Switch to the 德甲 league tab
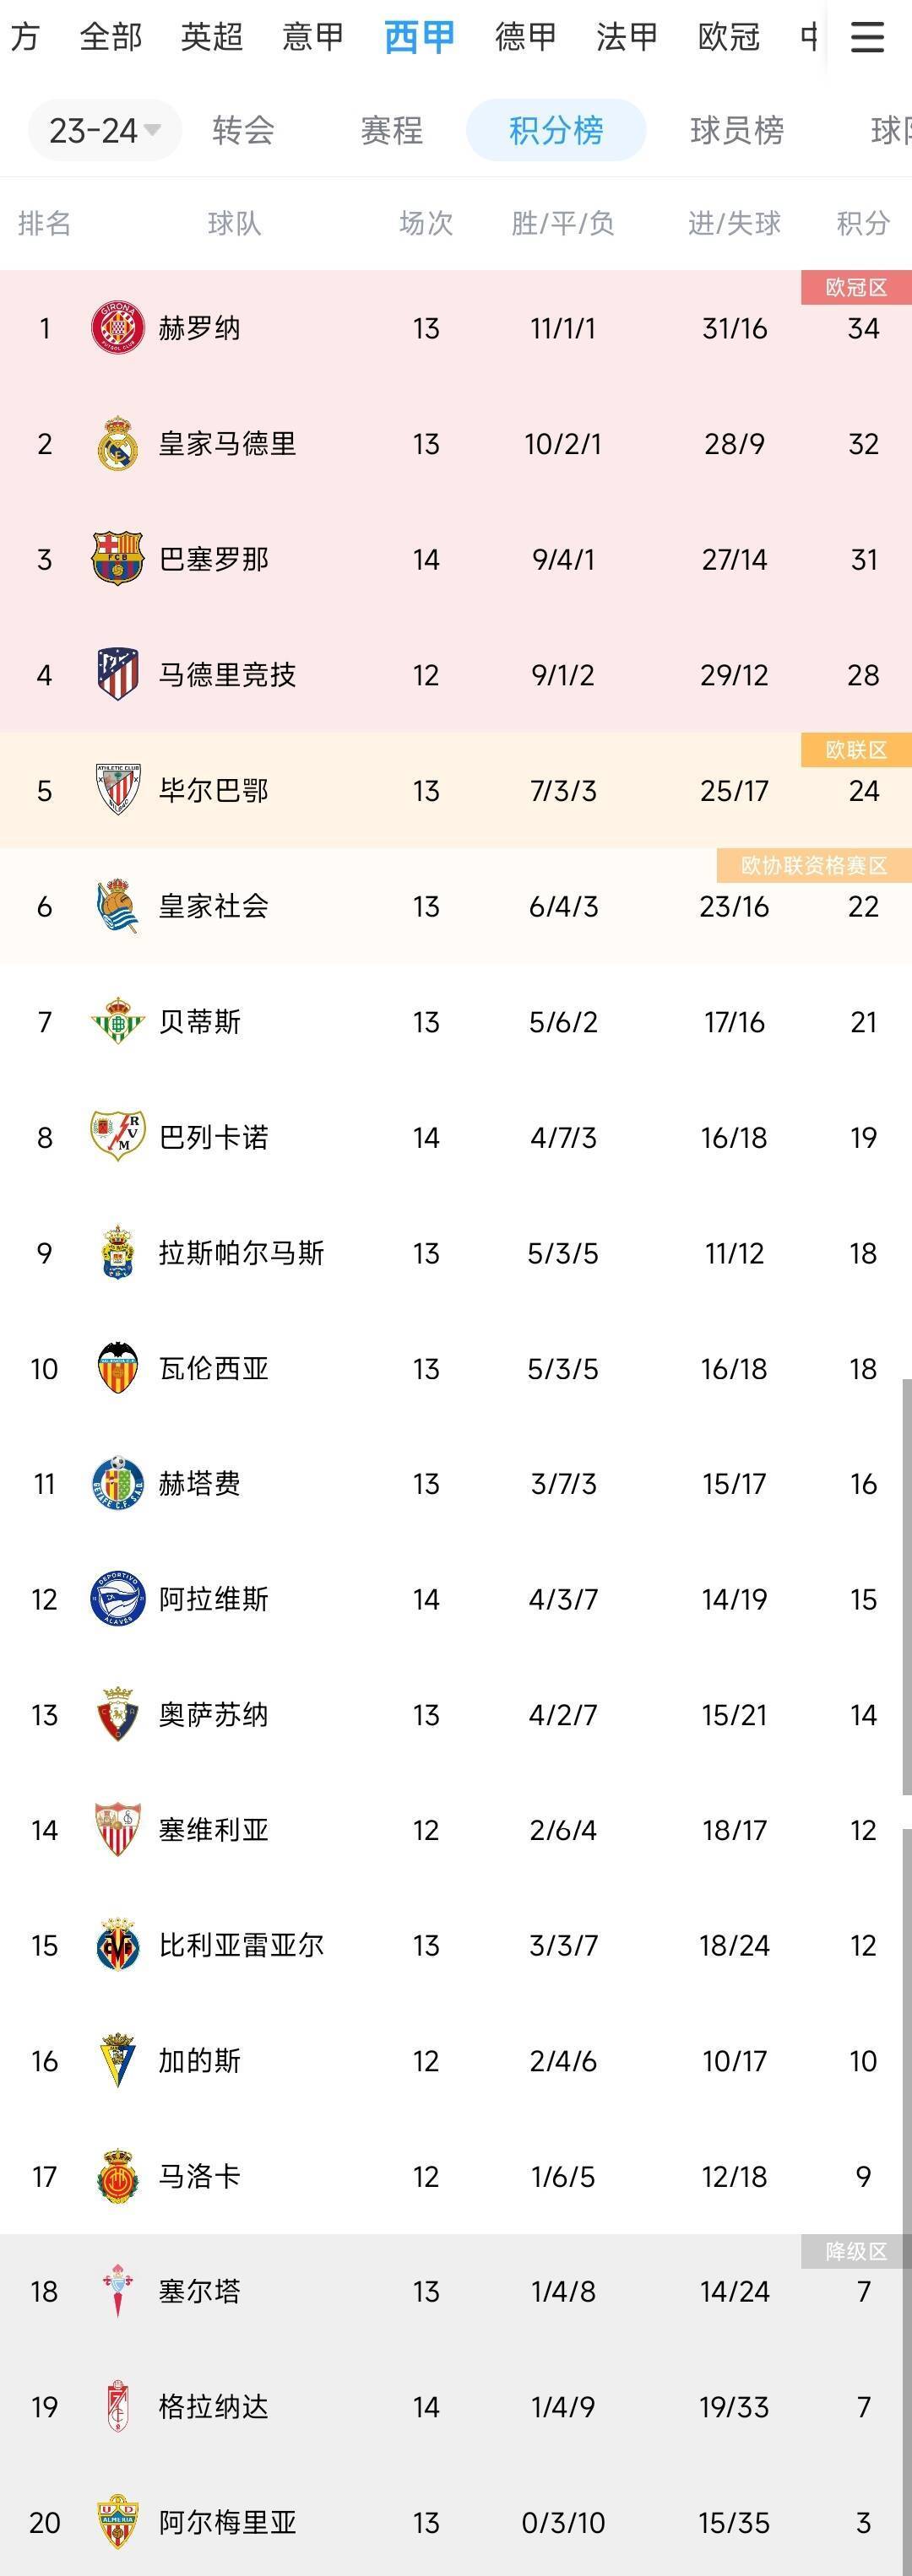912x2576 pixels. tap(523, 36)
